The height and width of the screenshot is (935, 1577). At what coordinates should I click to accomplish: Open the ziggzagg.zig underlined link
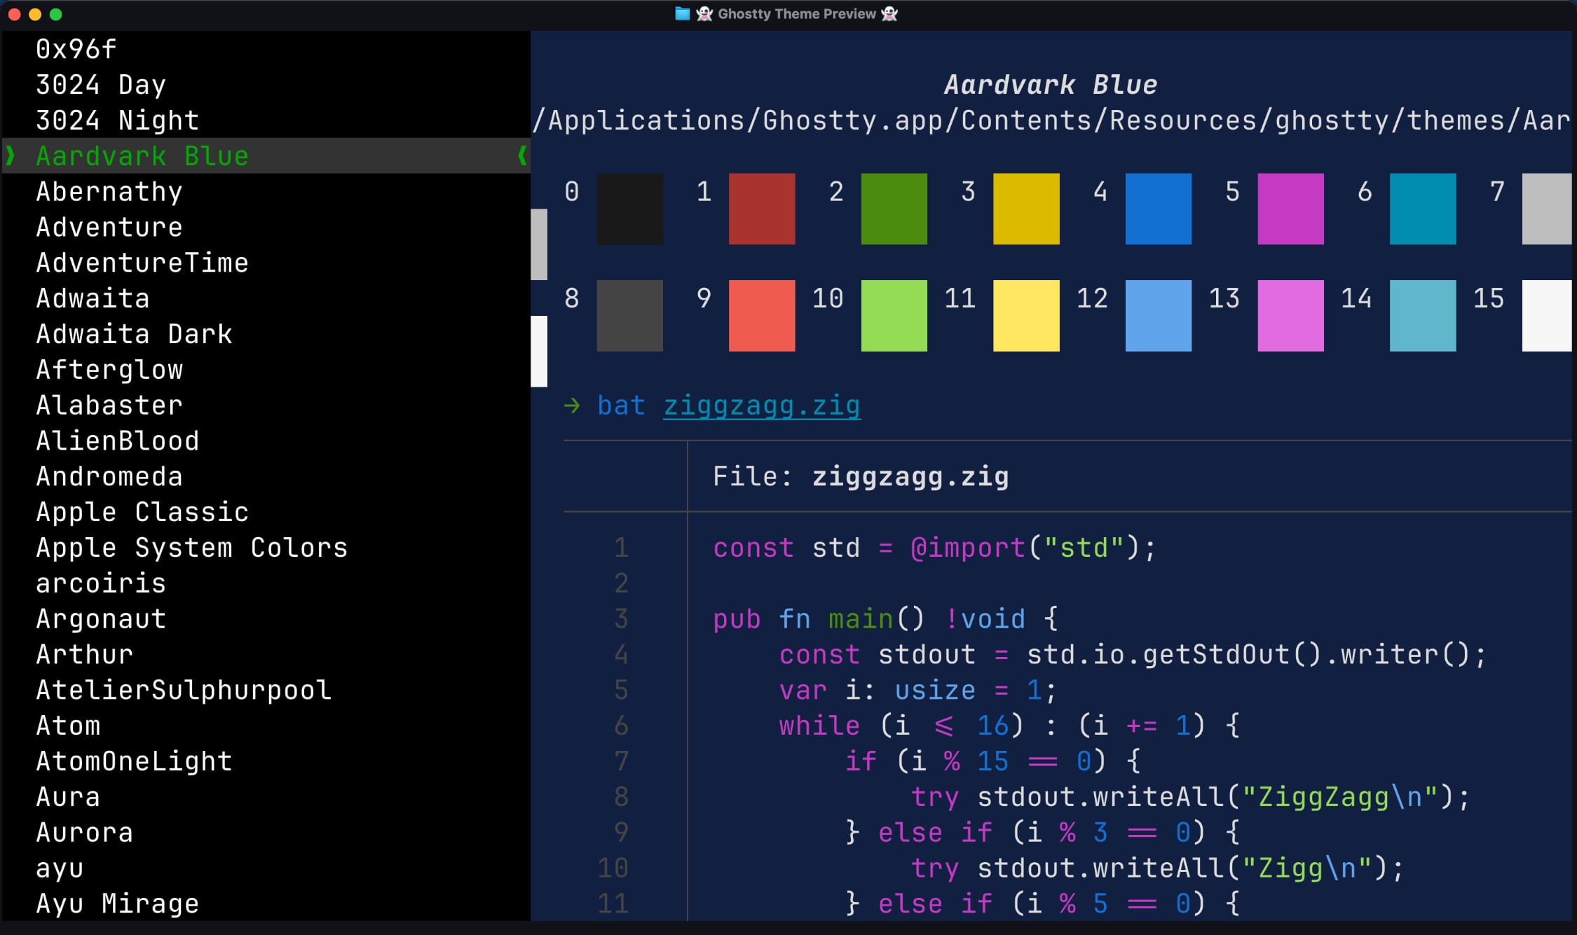coord(762,406)
